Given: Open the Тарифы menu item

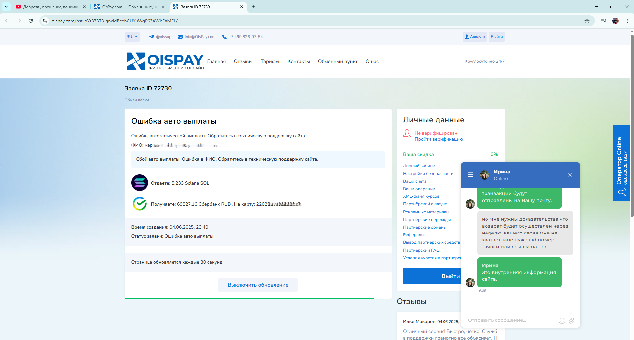Looking at the screenshot, I should (x=270, y=61).
